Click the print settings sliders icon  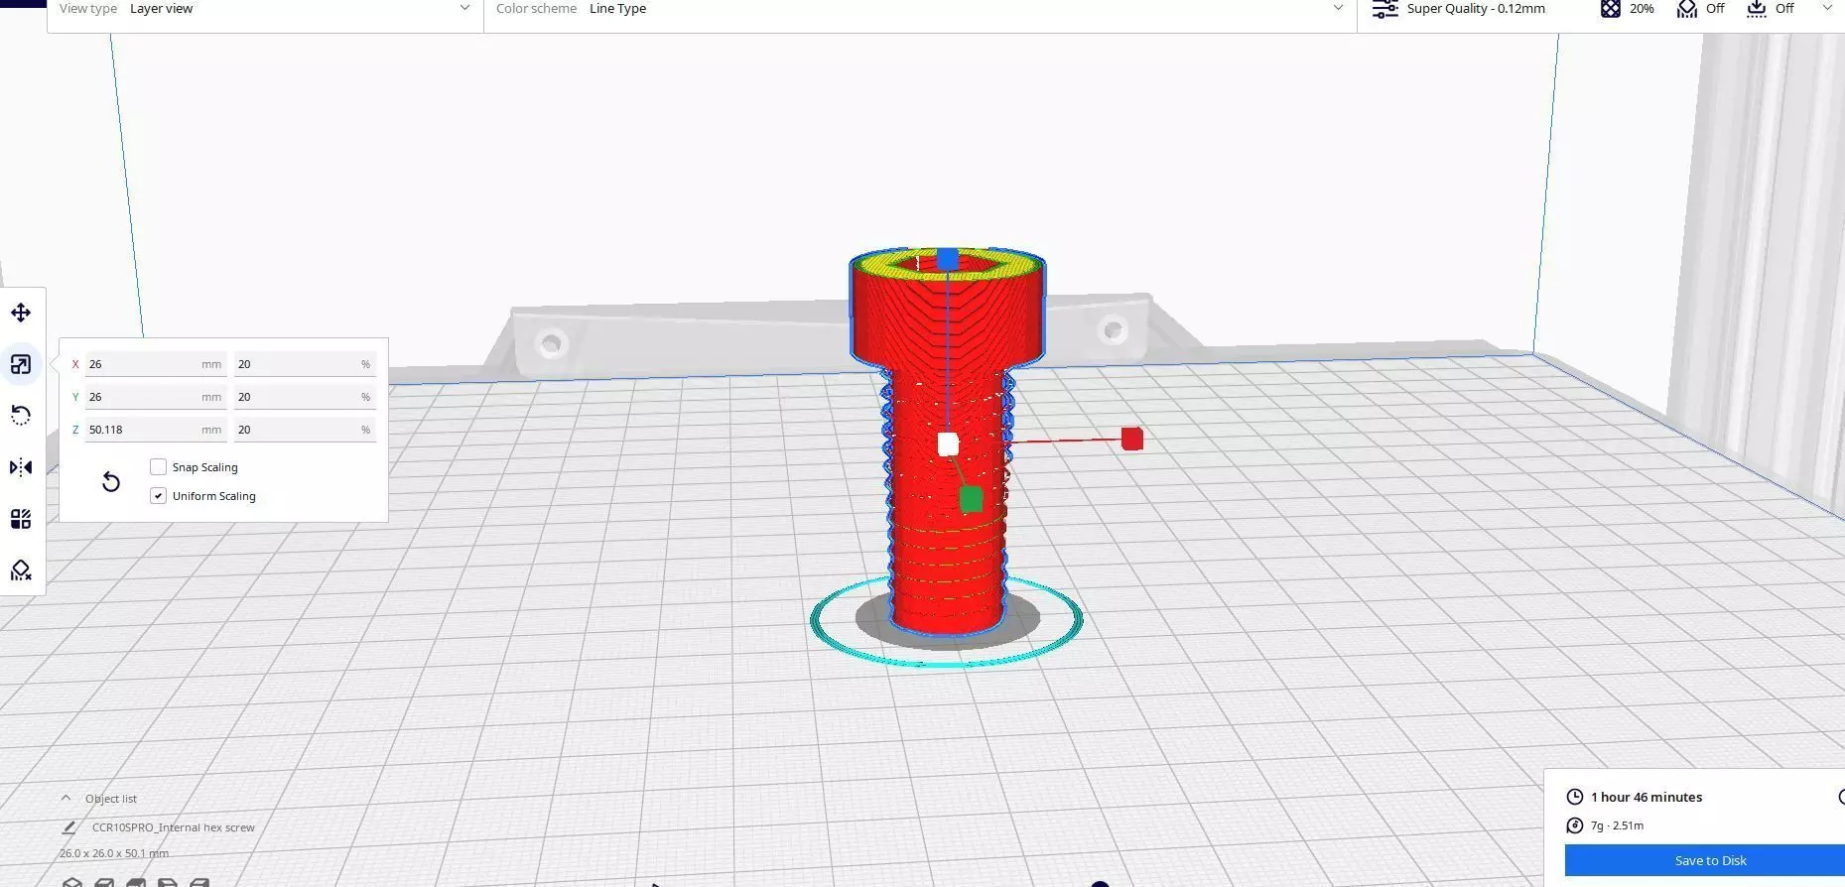(x=1384, y=9)
